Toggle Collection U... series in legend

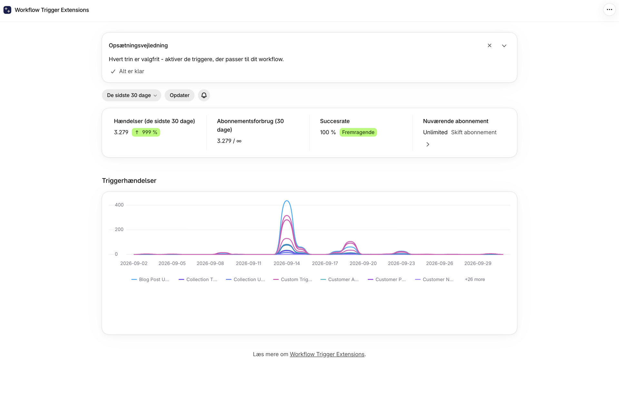coord(245,279)
